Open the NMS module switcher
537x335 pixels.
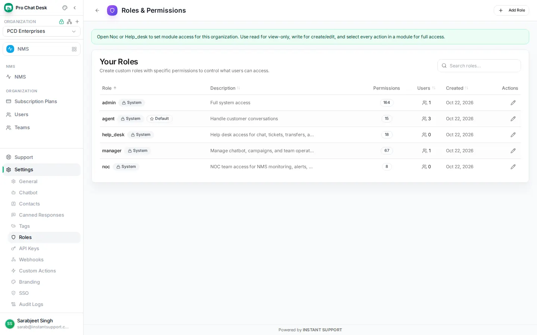coord(41,49)
